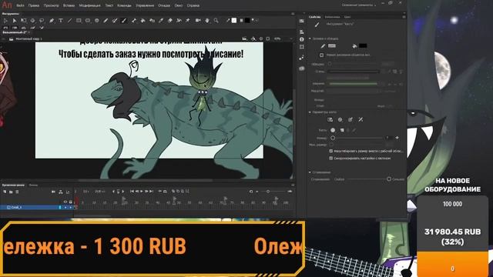This screenshot has height=277, width=493.
Task: Open the Правка menu
Action: click(34, 5)
